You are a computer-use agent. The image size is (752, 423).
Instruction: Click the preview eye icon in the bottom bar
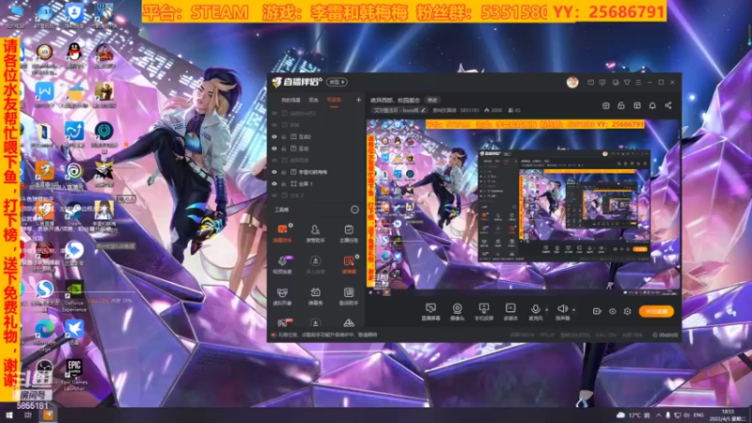[613, 311]
